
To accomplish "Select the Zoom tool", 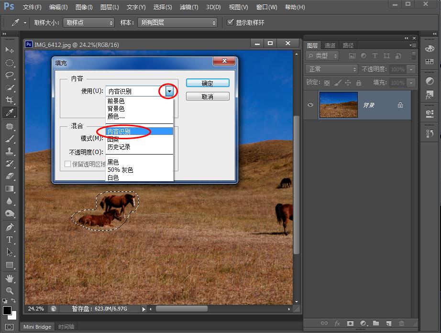I will coord(10,290).
